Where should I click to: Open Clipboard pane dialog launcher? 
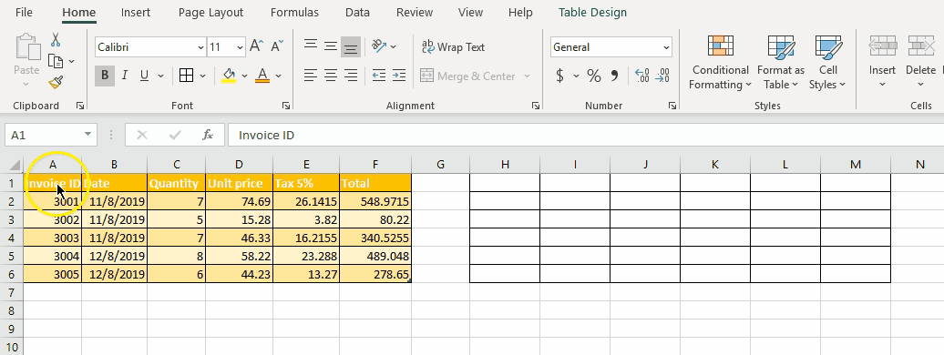click(80, 106)
